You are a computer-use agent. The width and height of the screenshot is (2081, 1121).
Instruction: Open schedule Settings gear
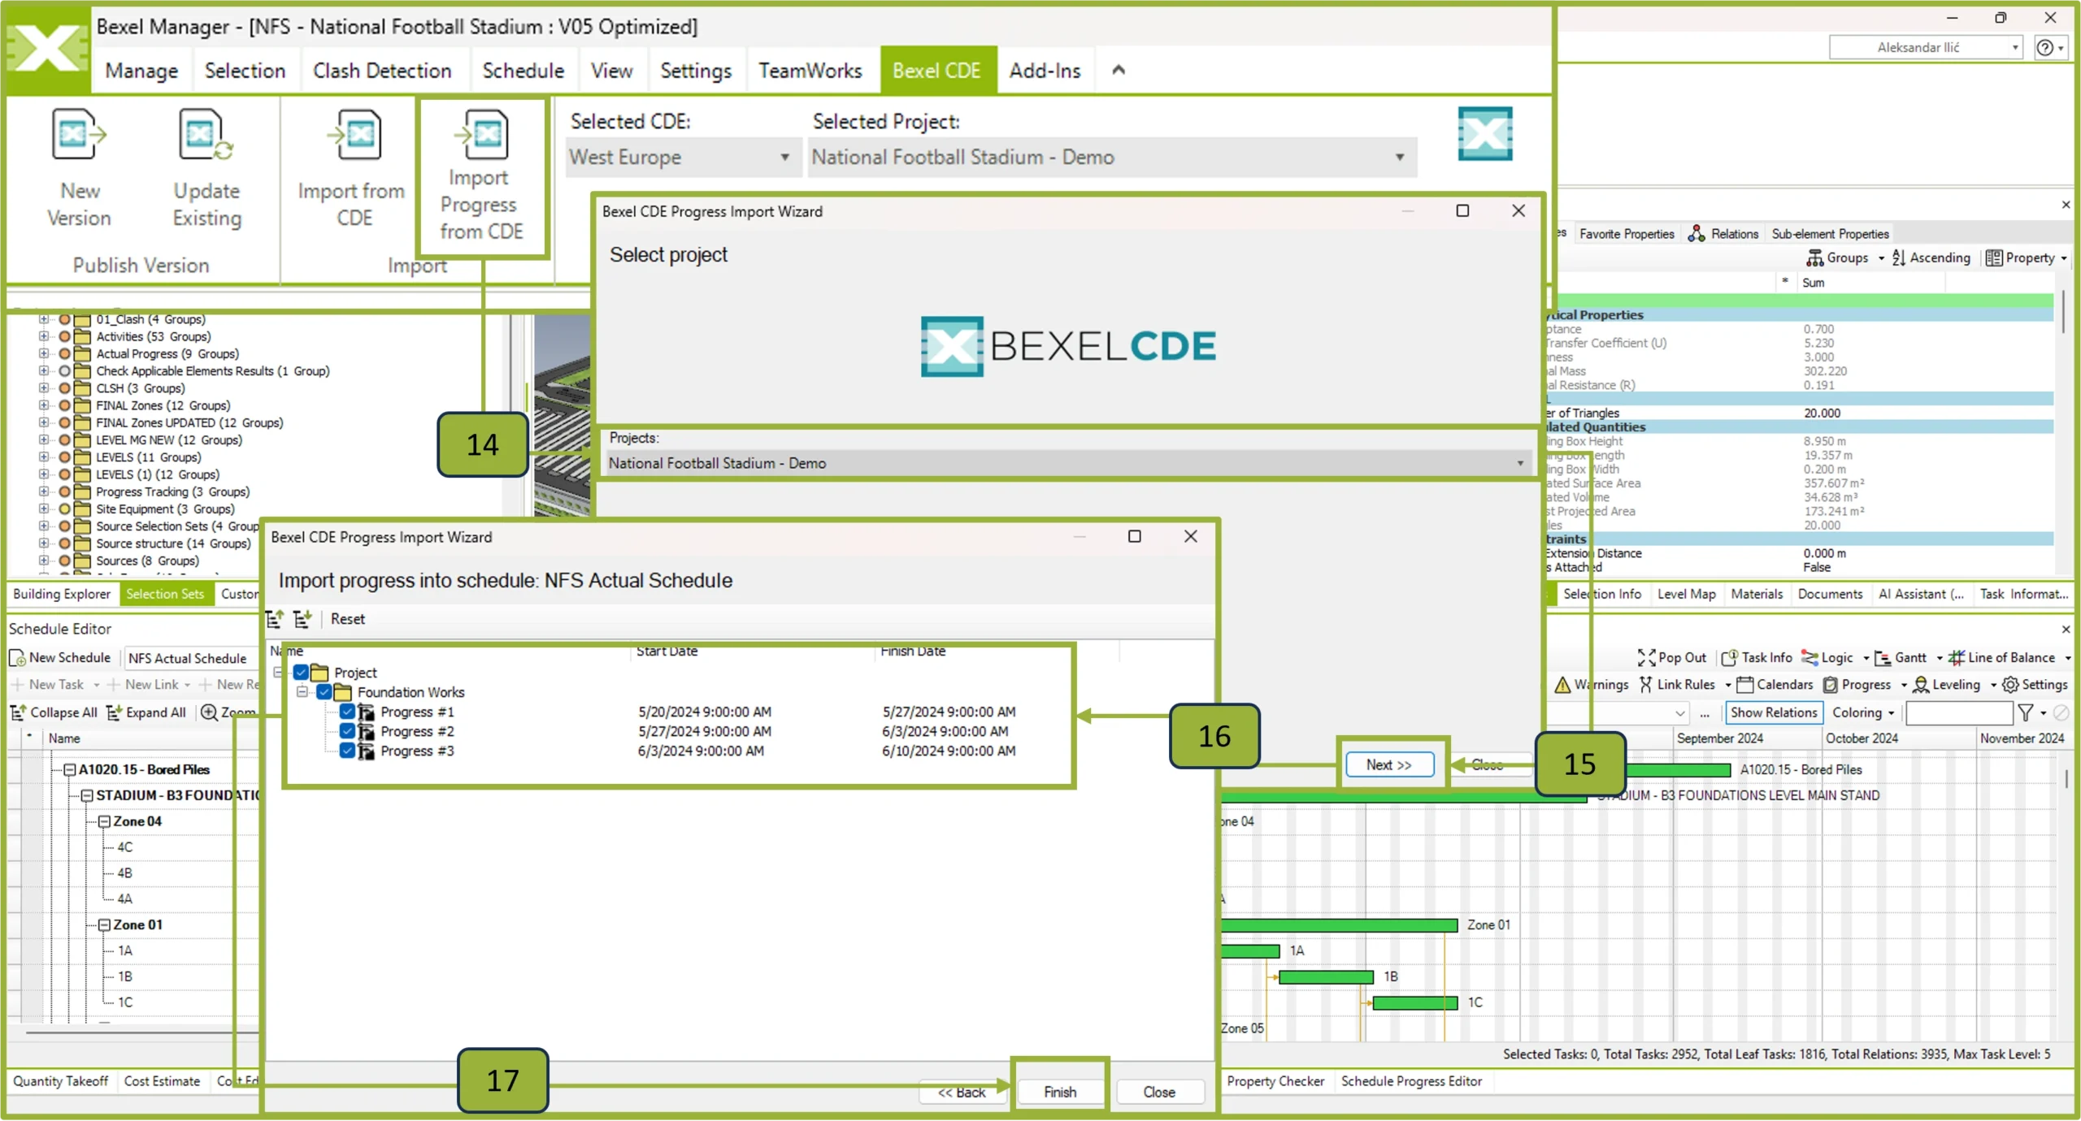(2035, 685)
